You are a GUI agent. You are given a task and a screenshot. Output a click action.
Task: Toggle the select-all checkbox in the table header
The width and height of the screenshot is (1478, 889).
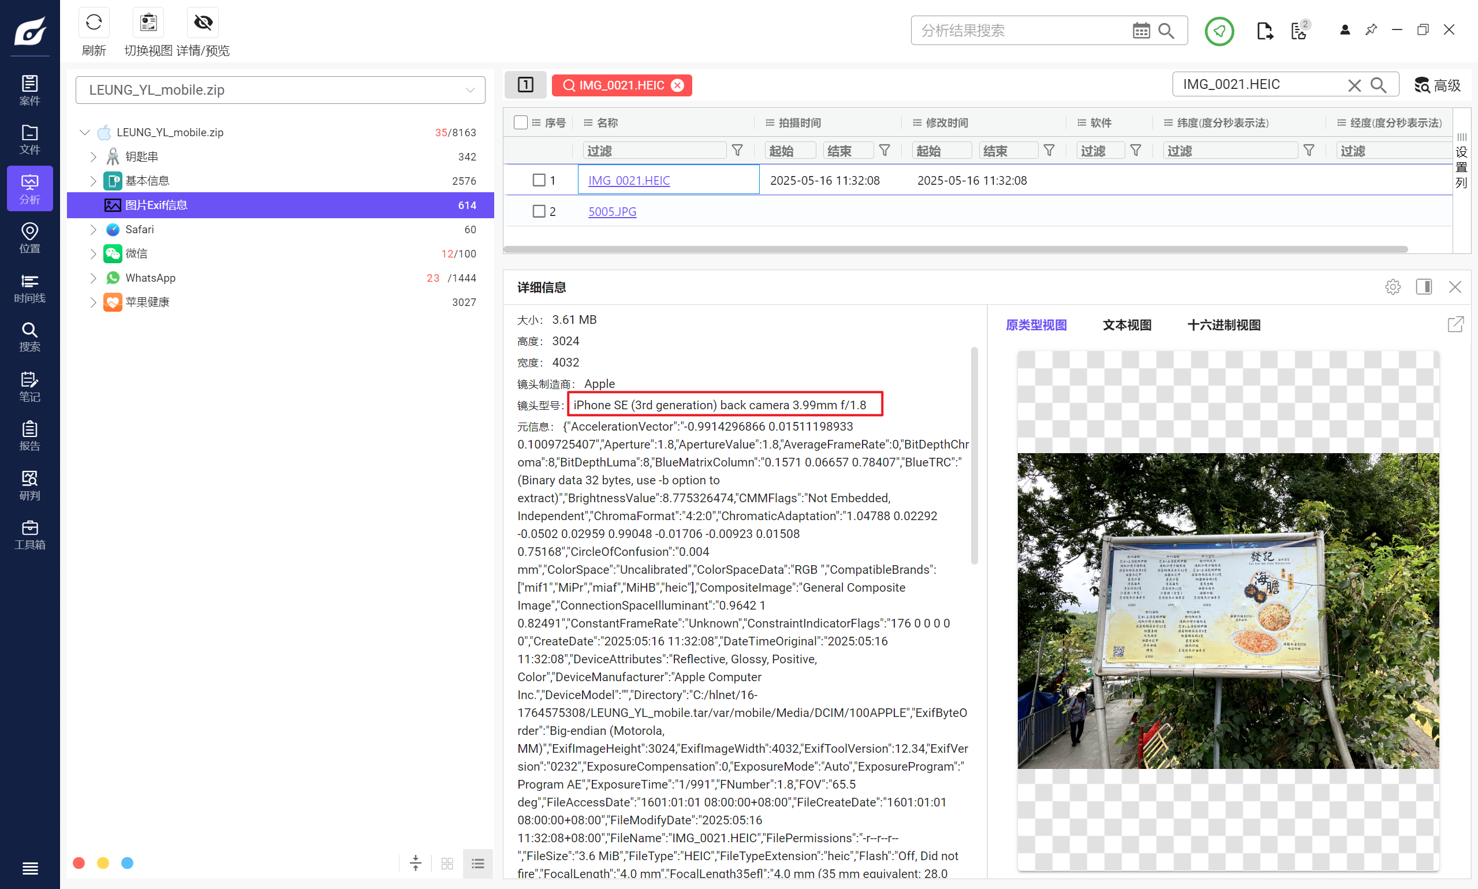520,123
